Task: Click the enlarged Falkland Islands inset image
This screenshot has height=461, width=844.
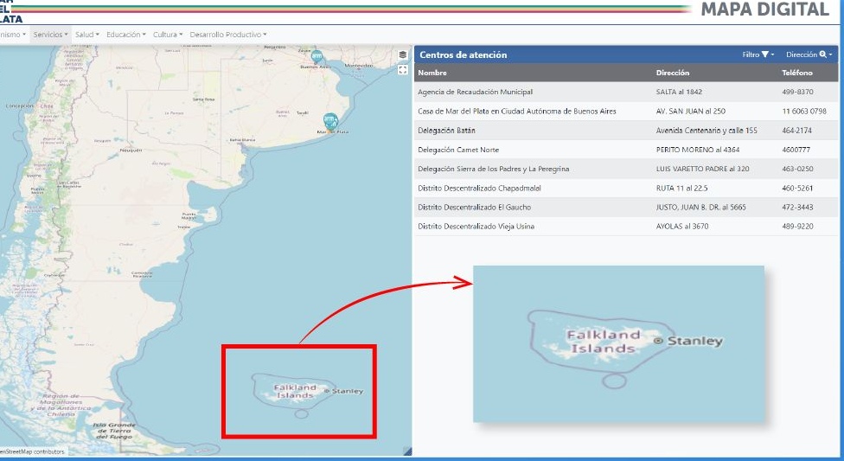Action: 618,343
